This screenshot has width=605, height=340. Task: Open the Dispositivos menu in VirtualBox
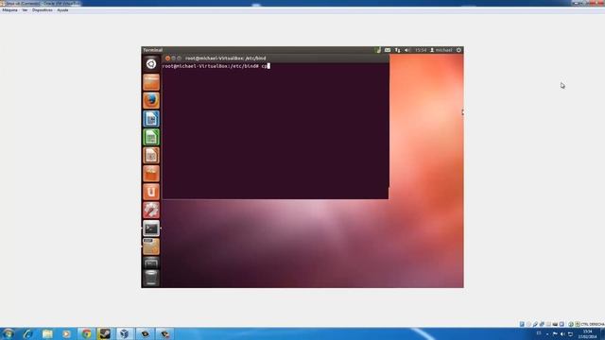tap(43, 10)
